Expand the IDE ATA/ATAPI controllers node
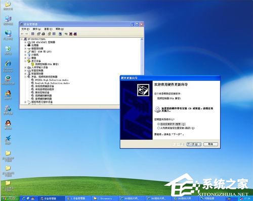253x201 pixels. pyautogui.click(x=25, y=42)
